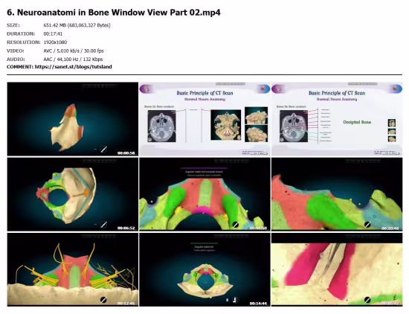Click the logo at top-right of Occipital Bone slide
This screenshot has width=409, height=314.
(396, 89)
